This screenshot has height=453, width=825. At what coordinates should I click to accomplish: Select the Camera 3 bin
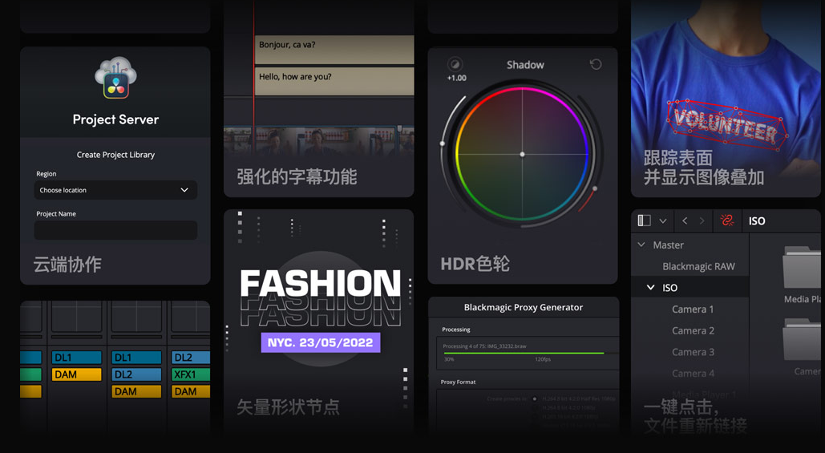pyautogui.click(x=693, y=352)
